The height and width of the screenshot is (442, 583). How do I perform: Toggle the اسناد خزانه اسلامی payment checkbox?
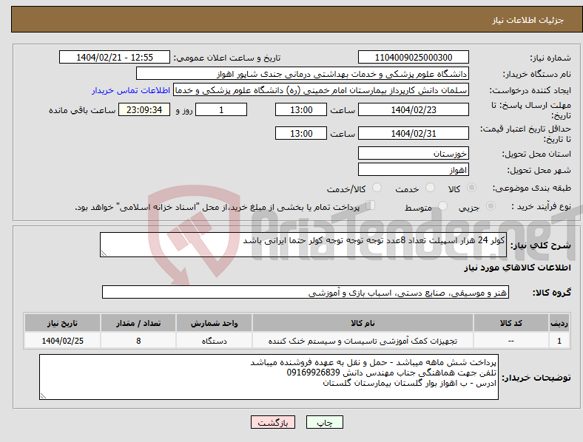(x=371, y=205)
